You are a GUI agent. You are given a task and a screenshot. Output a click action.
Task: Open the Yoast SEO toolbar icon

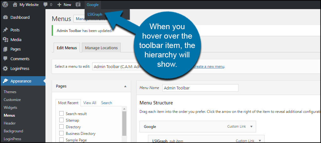(78, 4)
